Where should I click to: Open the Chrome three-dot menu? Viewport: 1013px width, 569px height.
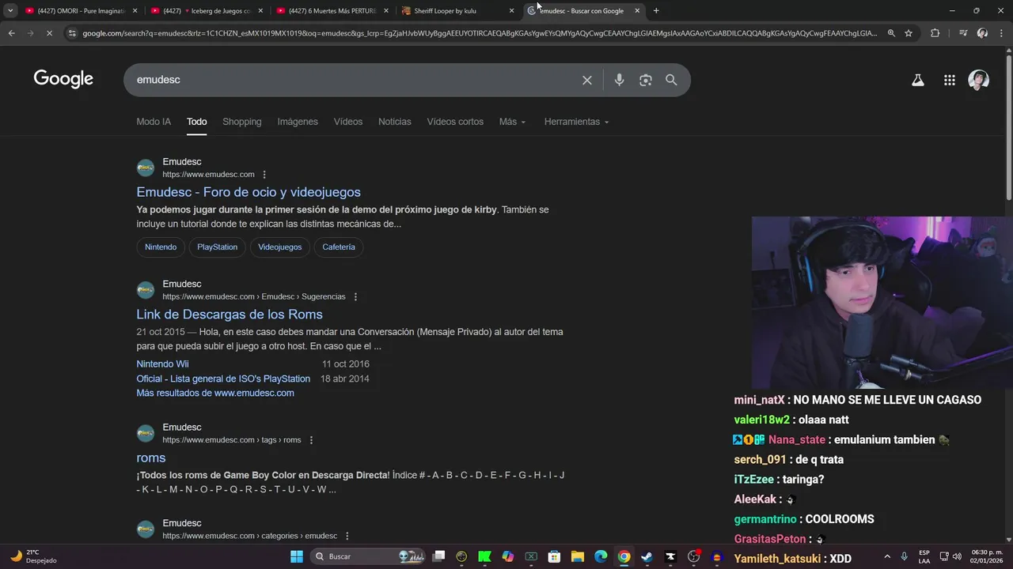tap(1002, 33)
